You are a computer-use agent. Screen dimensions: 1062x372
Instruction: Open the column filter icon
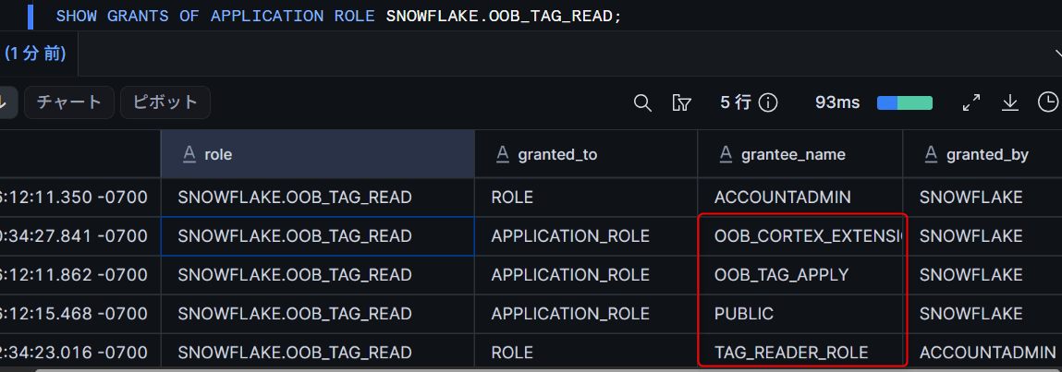(681, 102)
